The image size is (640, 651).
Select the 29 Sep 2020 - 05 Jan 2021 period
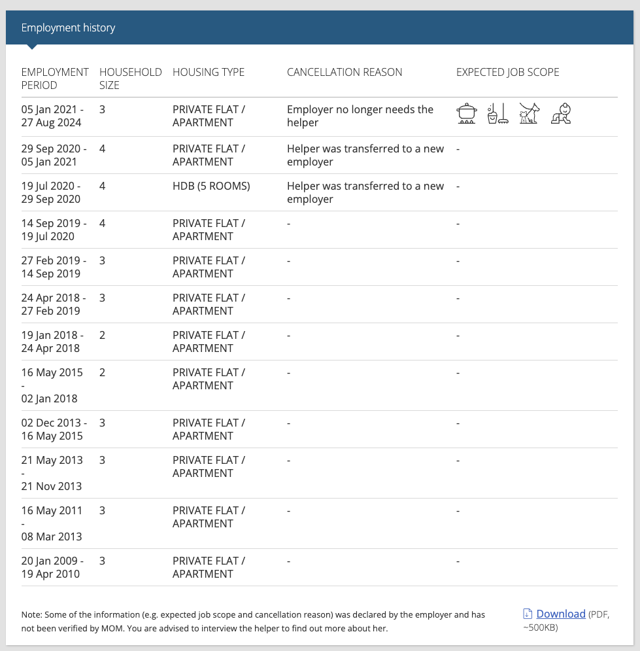54,155
